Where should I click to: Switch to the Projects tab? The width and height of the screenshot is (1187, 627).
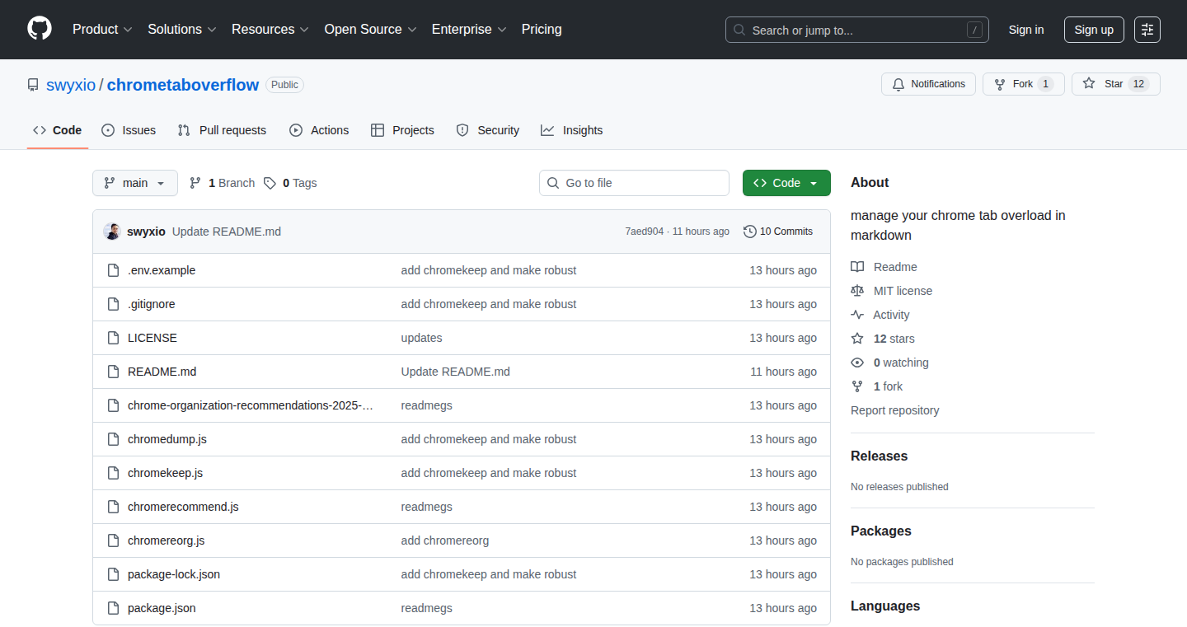[x=402, y=130]
